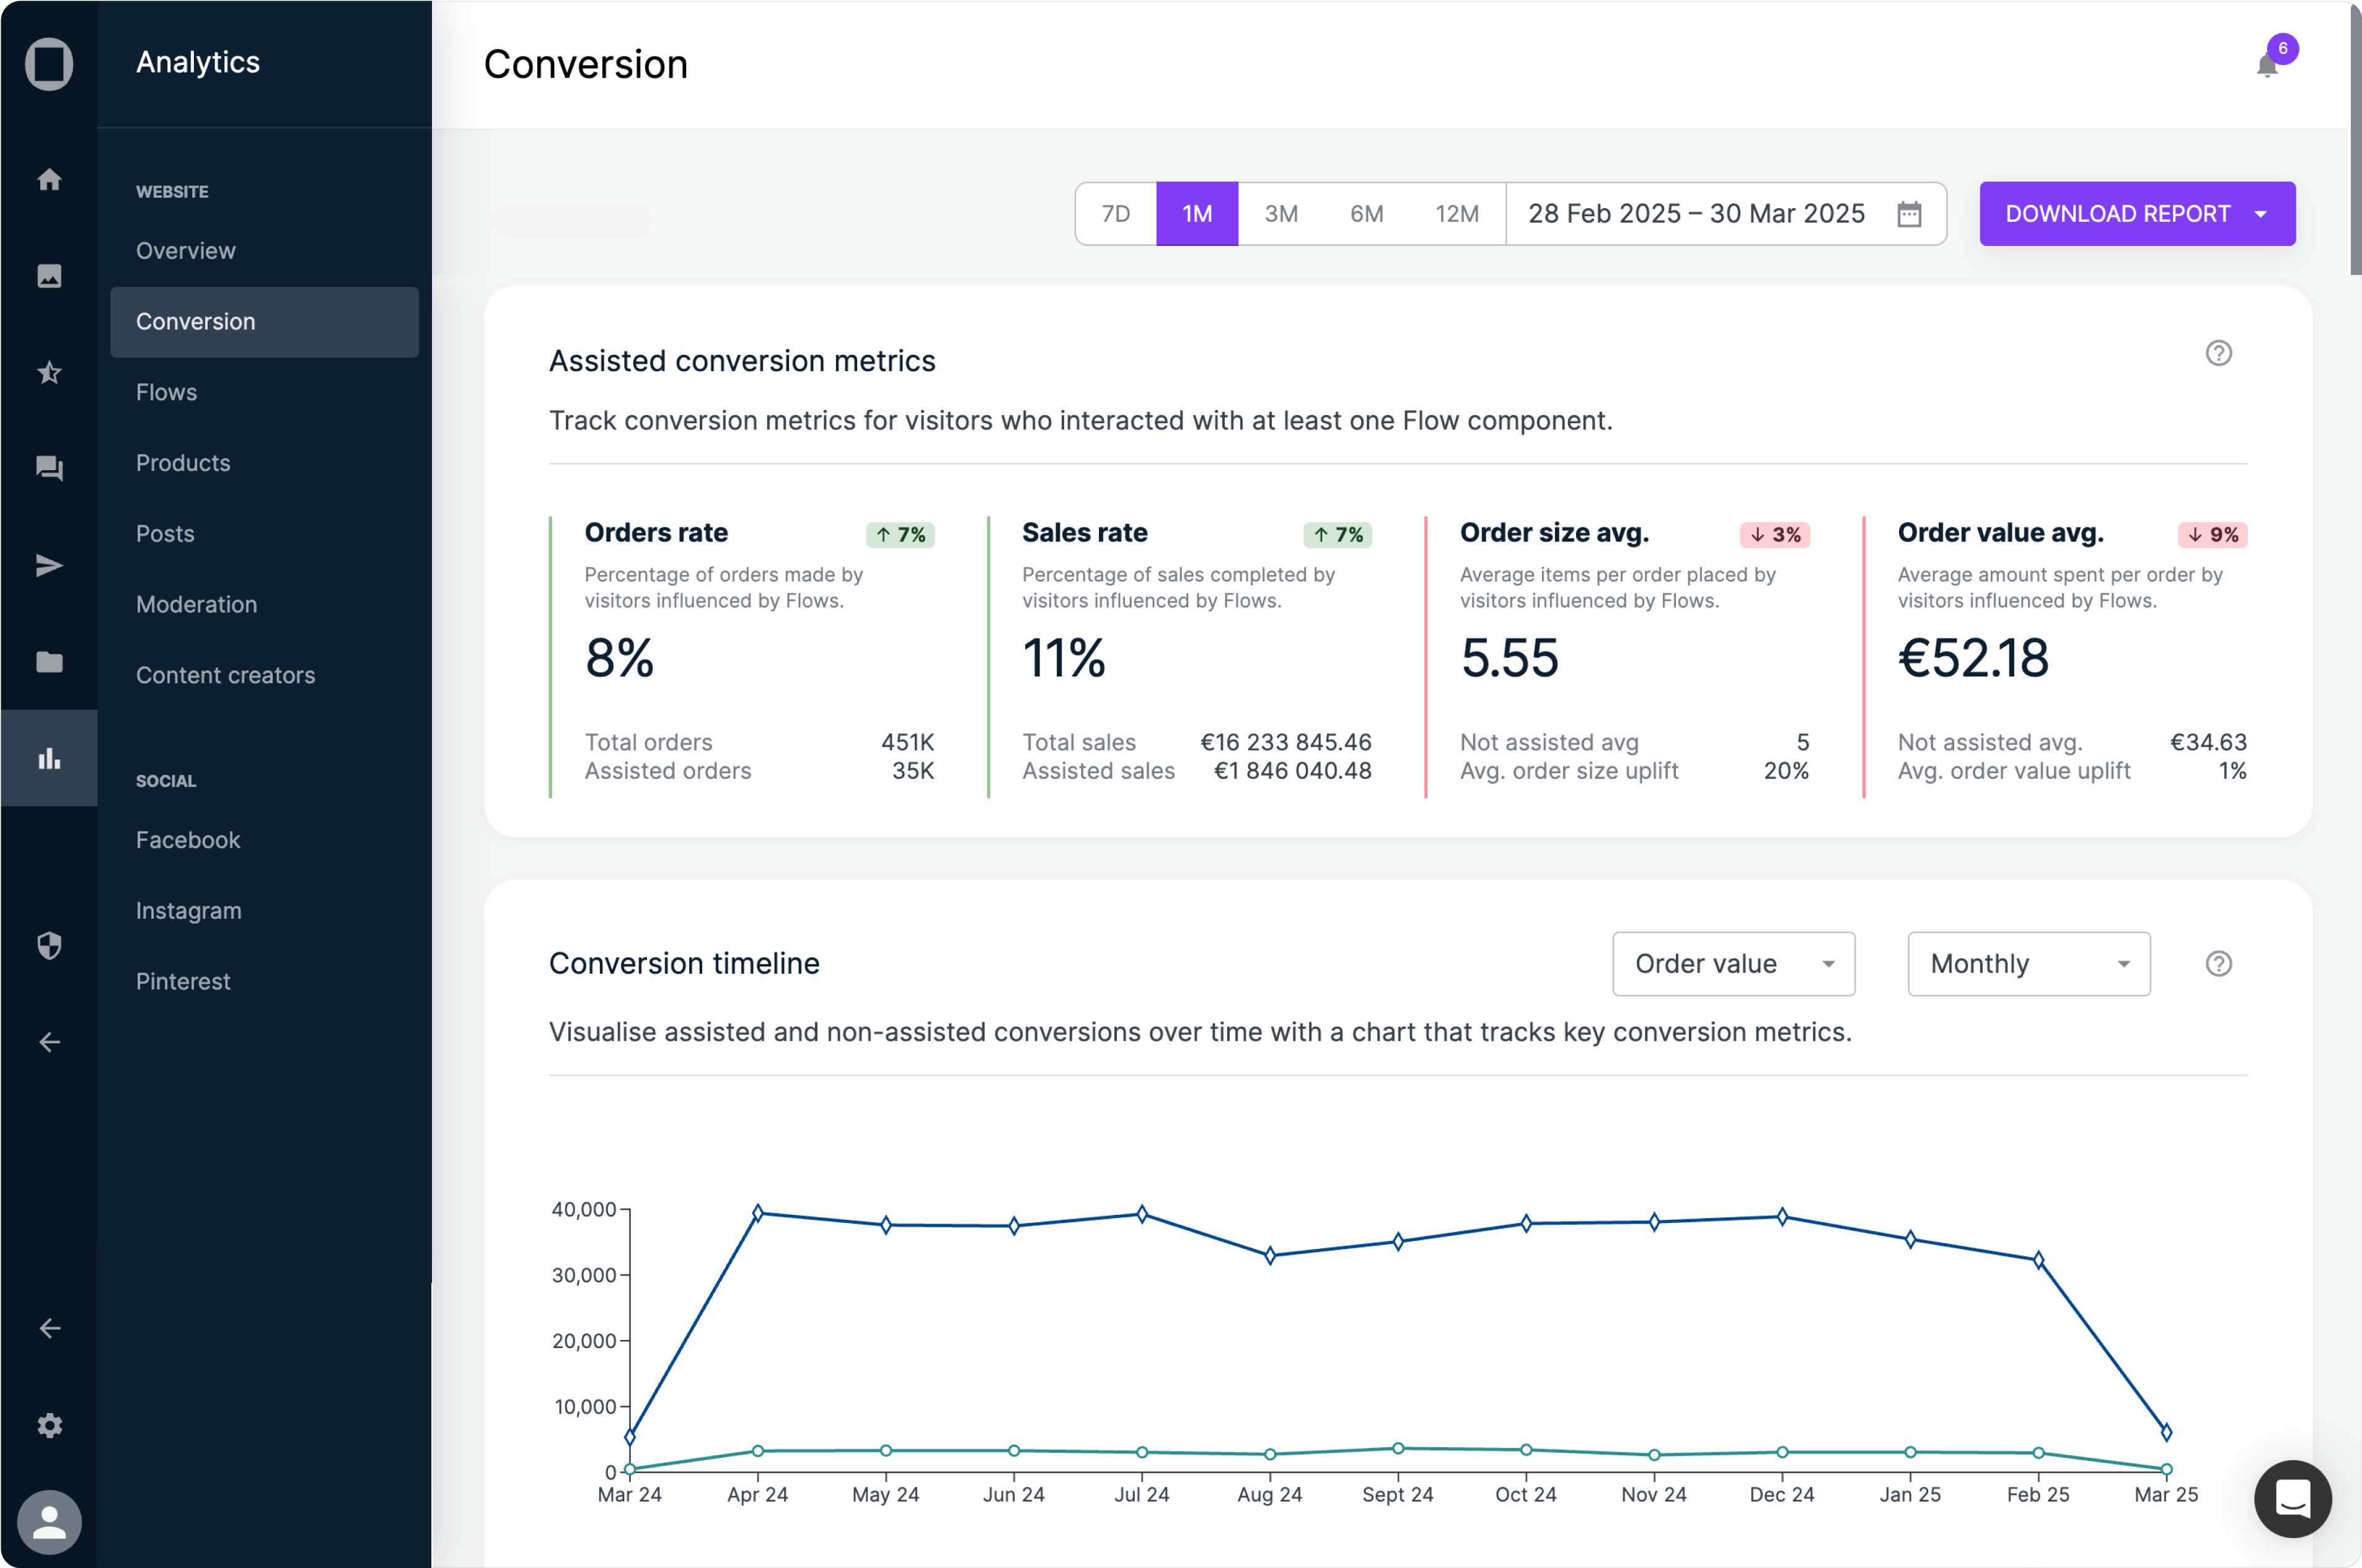Click the shield security icon
This screenshot has width=2362, height=1568.
pos(49,945)
